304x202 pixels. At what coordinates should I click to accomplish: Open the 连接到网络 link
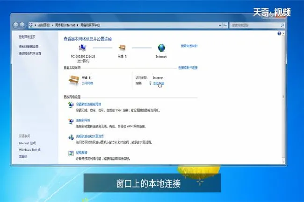pyautogui.click(x=83, y=120)
